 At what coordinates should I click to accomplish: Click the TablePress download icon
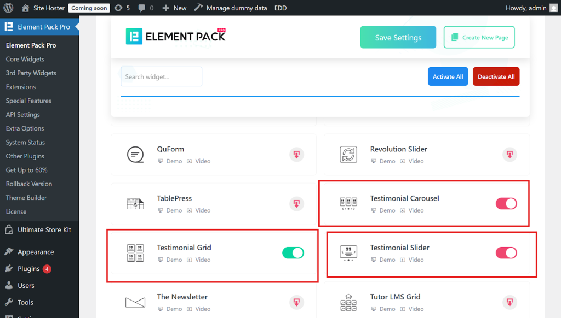296,204
